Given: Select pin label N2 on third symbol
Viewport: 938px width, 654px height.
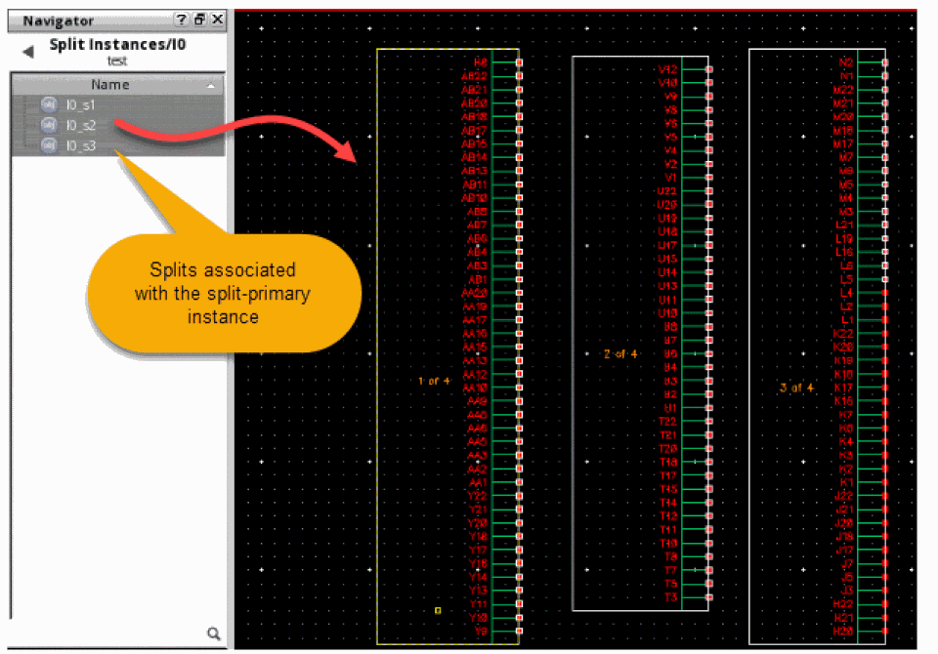Looking at the screenshot, I should [846, 62].
